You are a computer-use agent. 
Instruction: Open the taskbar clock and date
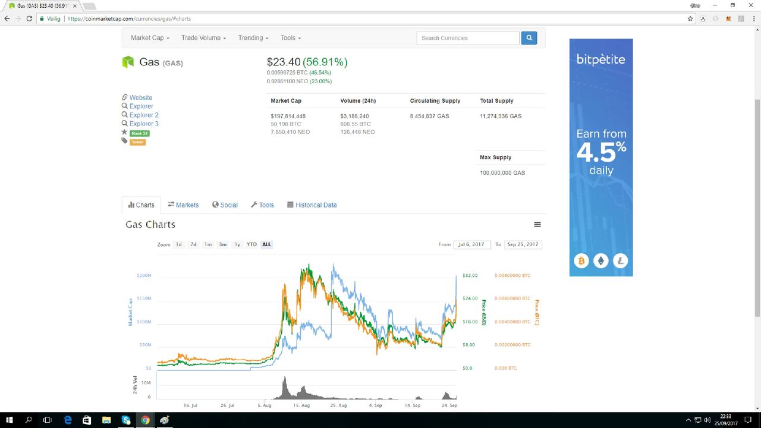(x=726, y=420)
